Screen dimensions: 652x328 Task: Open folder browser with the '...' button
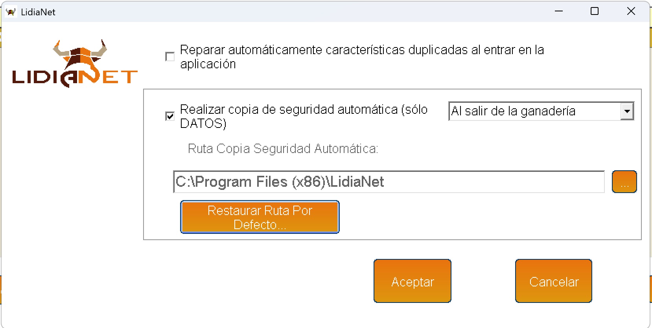tap(624, 182)
